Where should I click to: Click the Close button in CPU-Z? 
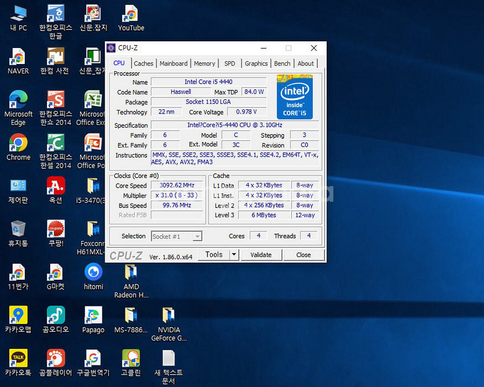pyautogui.click(x=304, y=255)
